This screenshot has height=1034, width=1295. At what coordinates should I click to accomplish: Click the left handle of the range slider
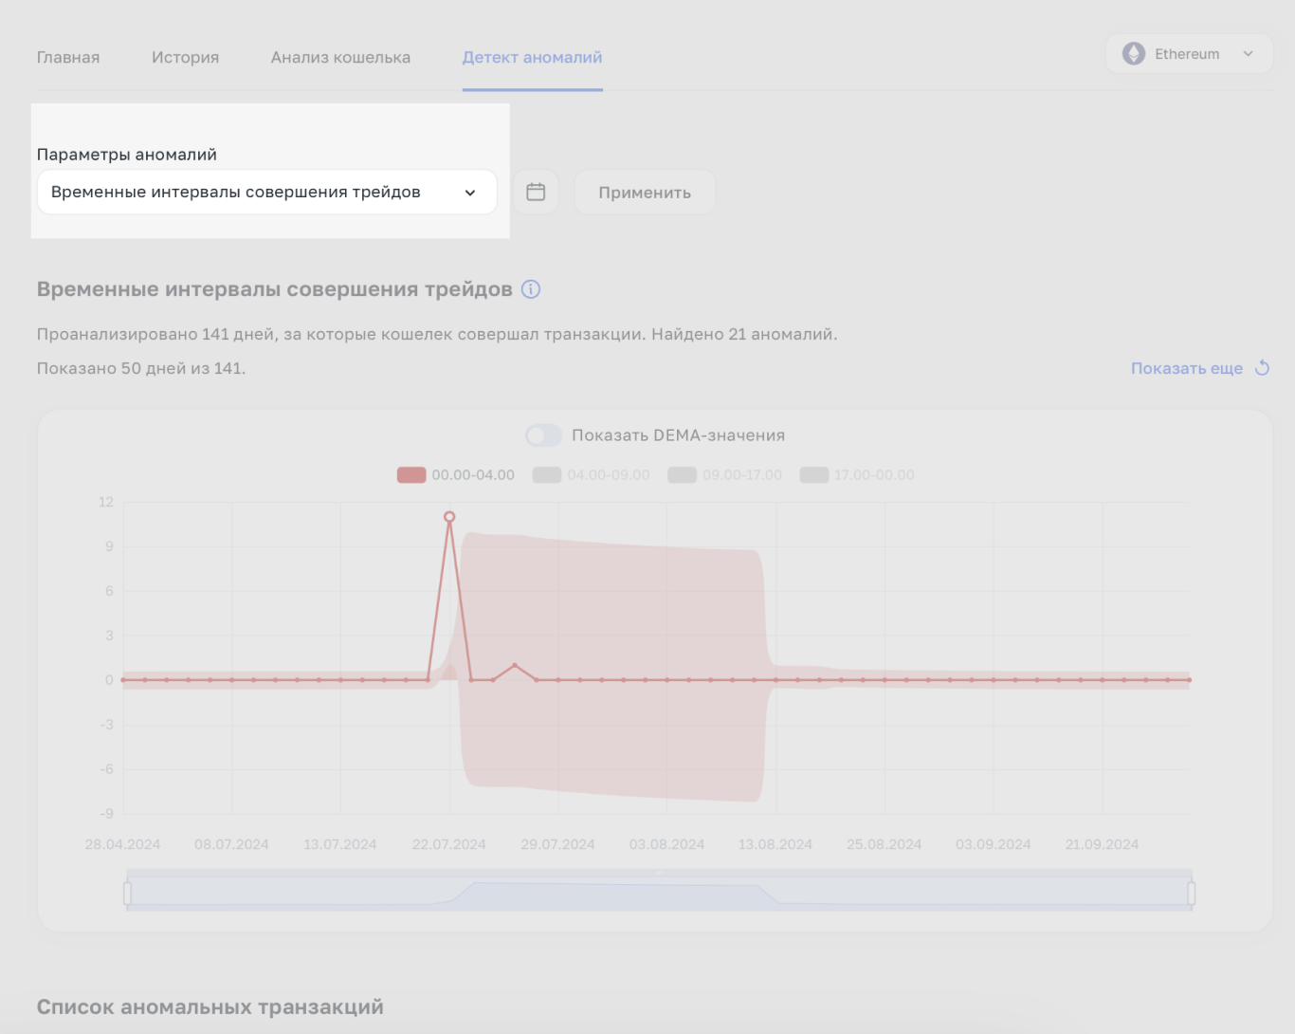(x=127, y=893)
